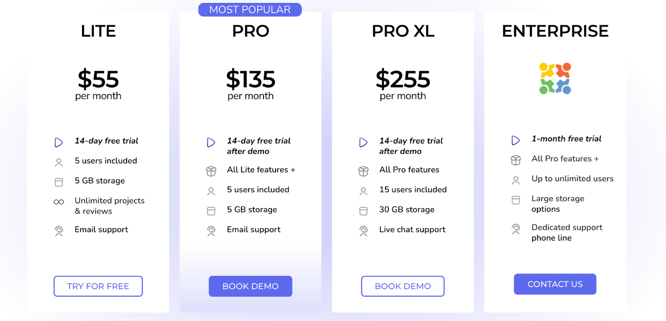This screenshot has width=666, height=321.
Task: Select the Up to unlimited users icon in Enterprise
Action: point(516,180)
